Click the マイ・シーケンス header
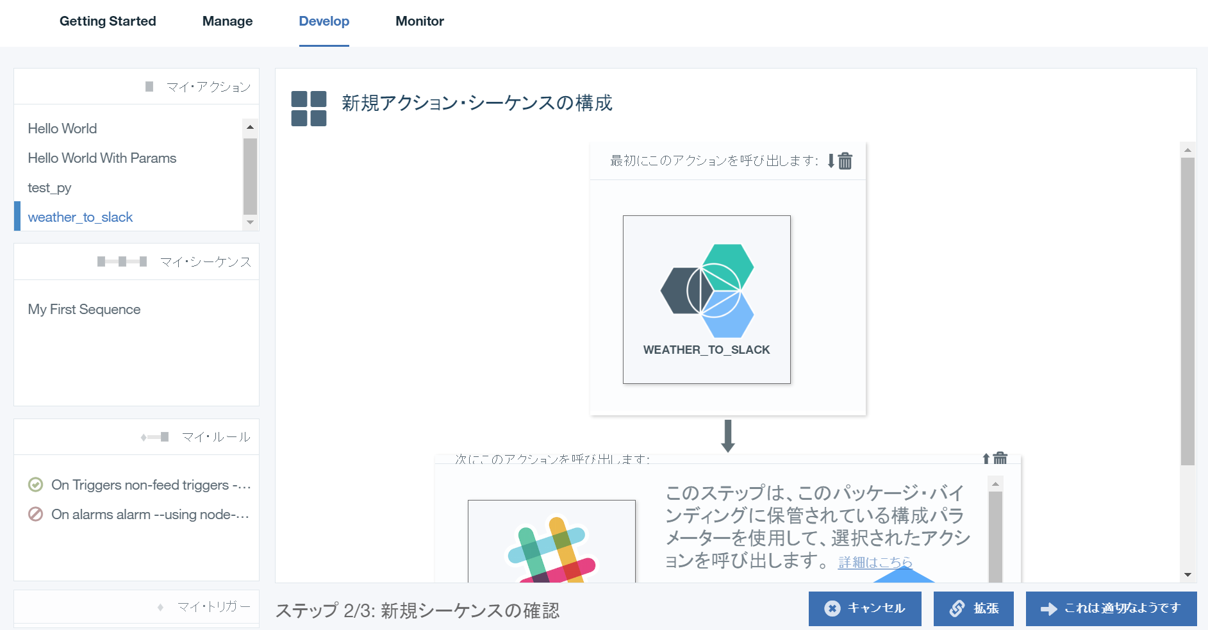1208x630 pixels. point(205,261)
